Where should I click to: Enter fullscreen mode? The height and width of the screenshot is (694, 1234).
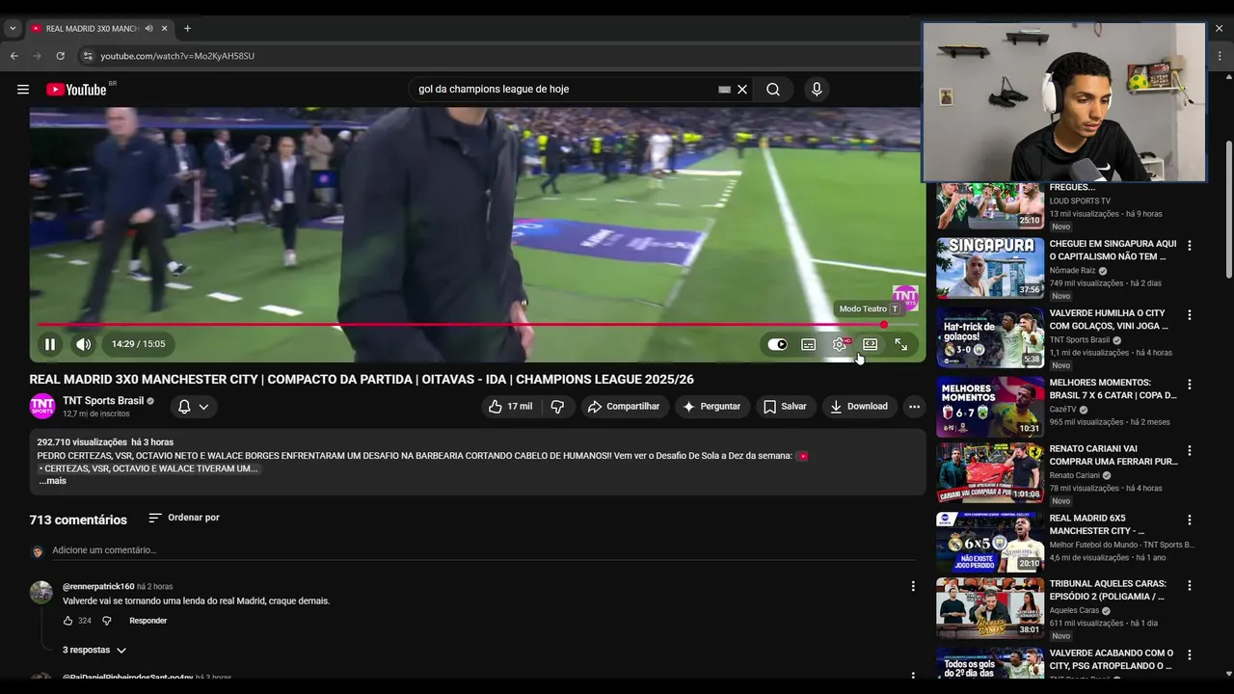[901, 344]
